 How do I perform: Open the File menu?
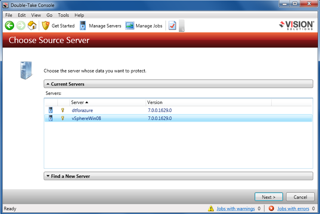(x=9, y=15)
